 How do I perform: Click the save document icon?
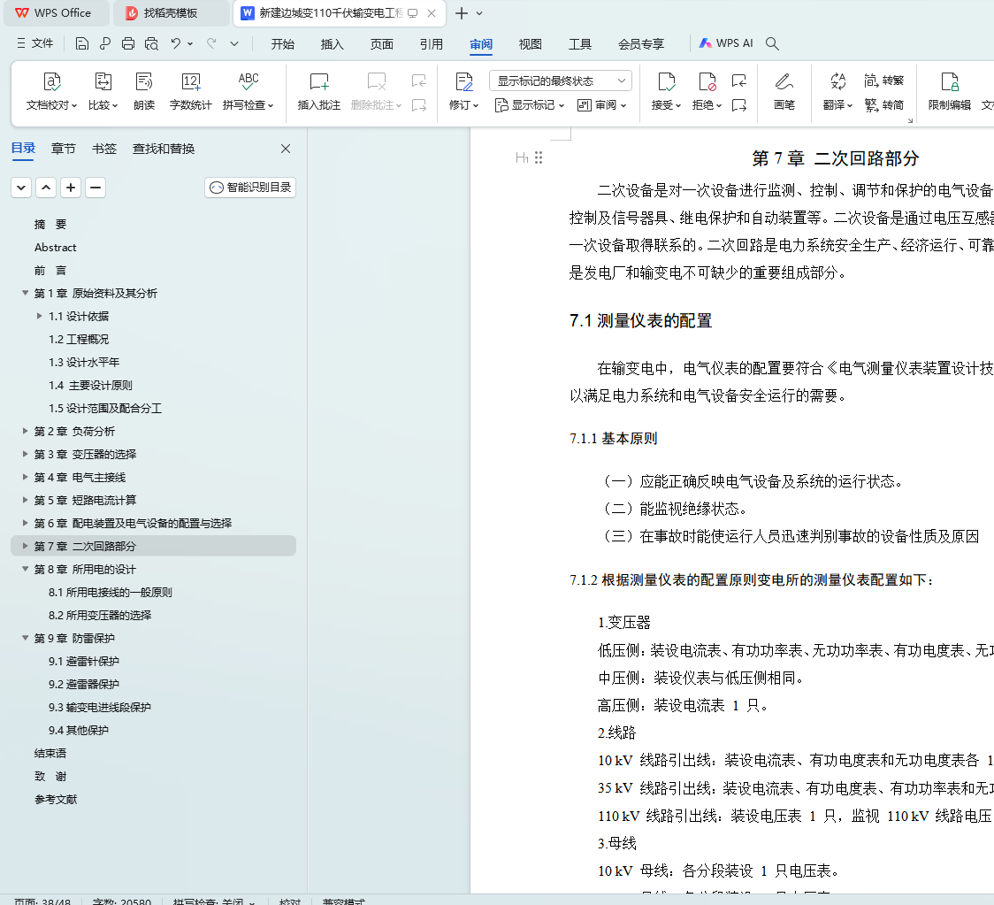coord(81,43)
